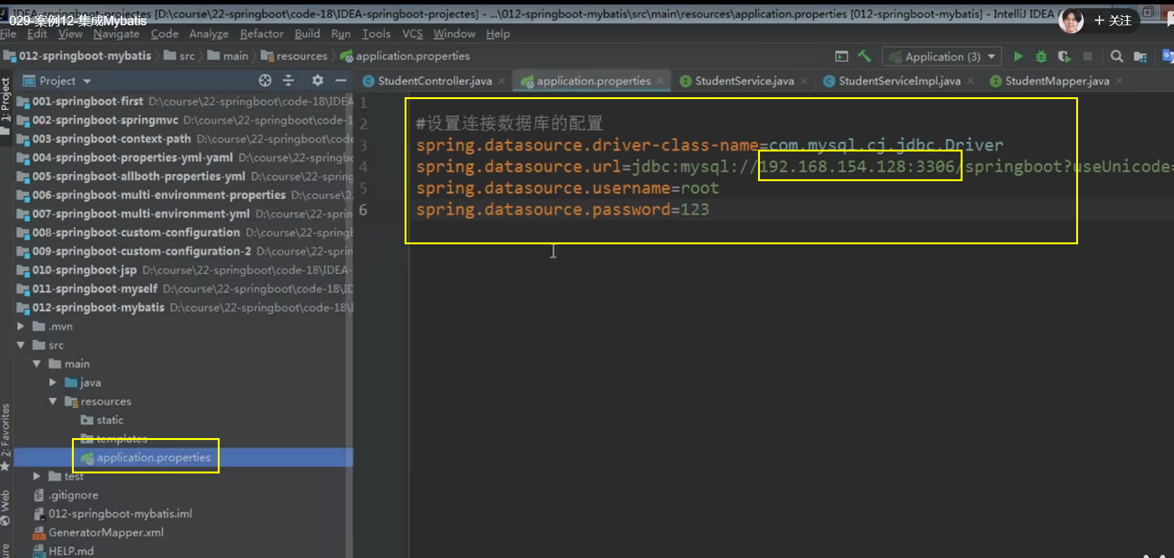Close the StudentService.java tab
The width and height of the screenshot is (1174, 558).
pos(804,81)
